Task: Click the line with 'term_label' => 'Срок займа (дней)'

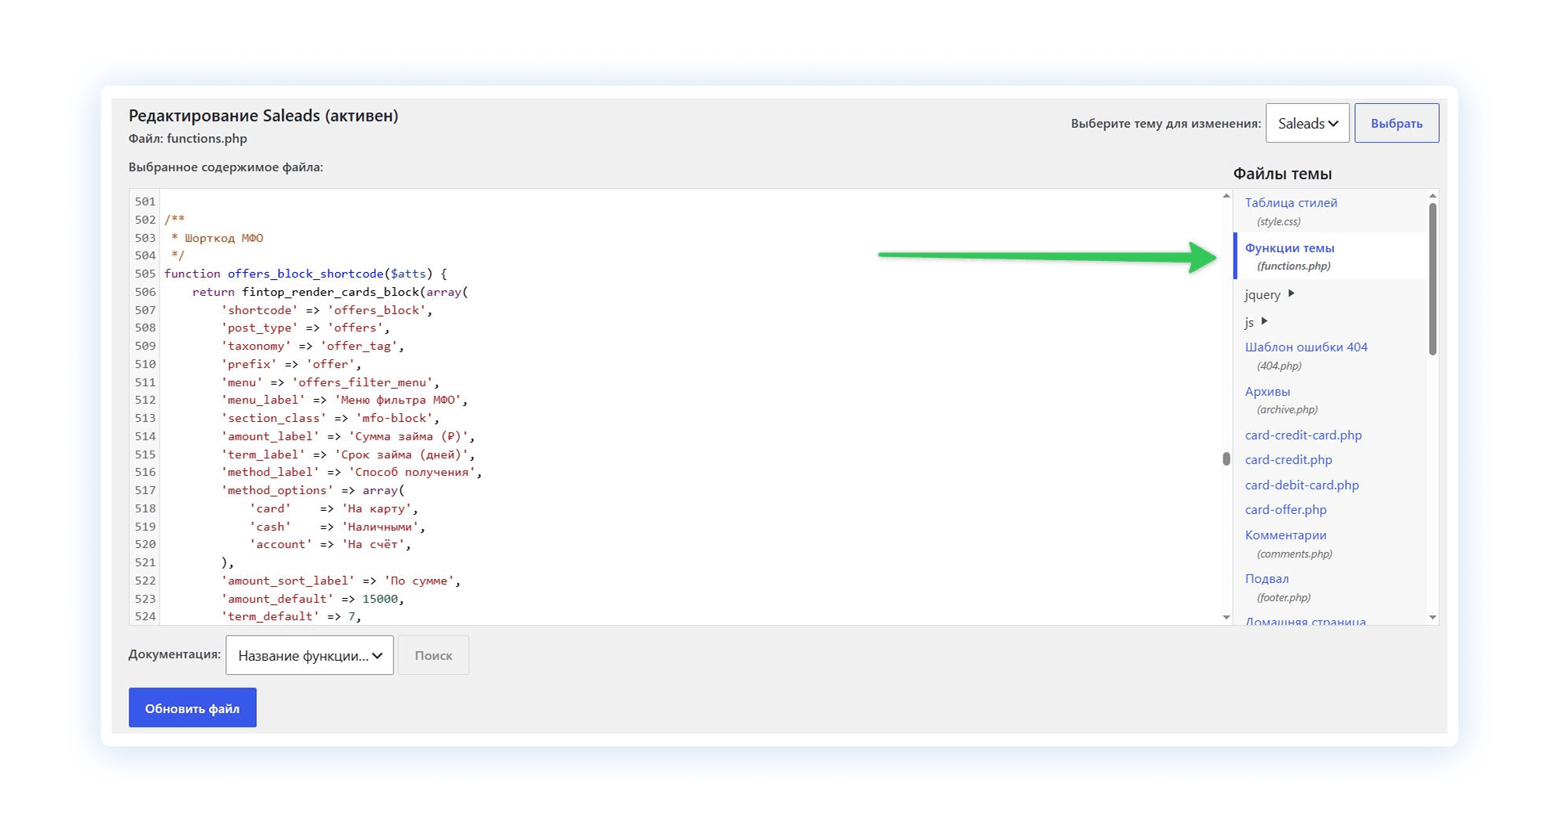Action: pos(348,454)
